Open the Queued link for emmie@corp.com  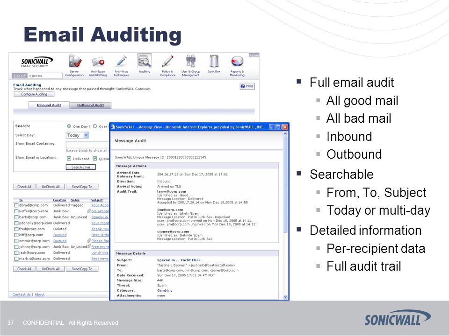[x=60, y=241]
